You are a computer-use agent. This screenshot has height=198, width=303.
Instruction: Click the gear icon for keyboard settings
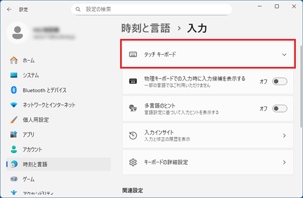pyautogui.click(x=133, y=162)
